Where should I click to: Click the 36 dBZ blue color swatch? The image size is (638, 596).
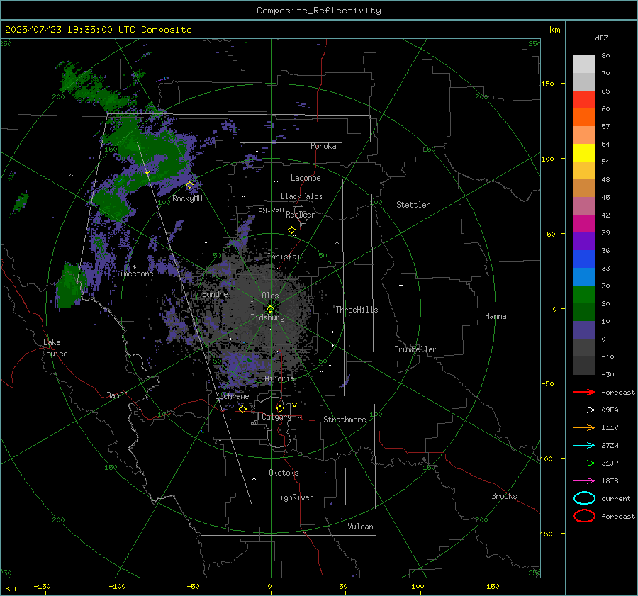pyautogui.click(x=584, y=259)
